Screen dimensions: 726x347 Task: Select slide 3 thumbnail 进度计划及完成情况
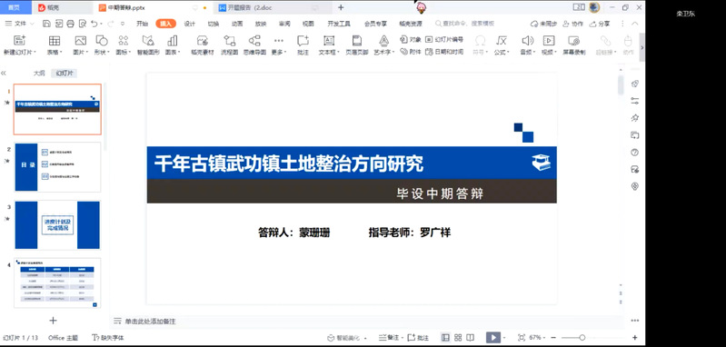[x=57, y=225]
